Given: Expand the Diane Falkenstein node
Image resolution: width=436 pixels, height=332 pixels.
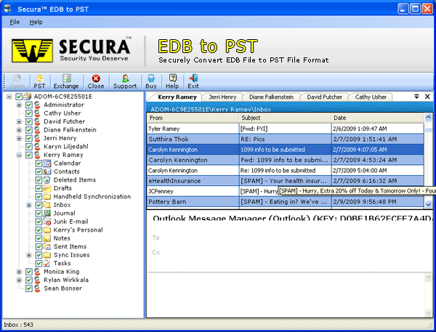Looking at the screenshot, I should (19, 130).
